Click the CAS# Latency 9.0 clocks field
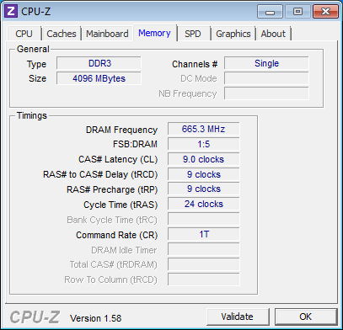This screenshot has width=343, height=330. click(204, 159)
